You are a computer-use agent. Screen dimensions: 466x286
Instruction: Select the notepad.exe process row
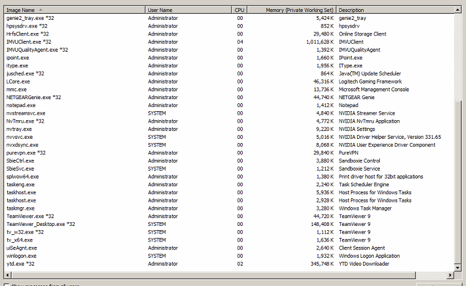pos(229,105)
